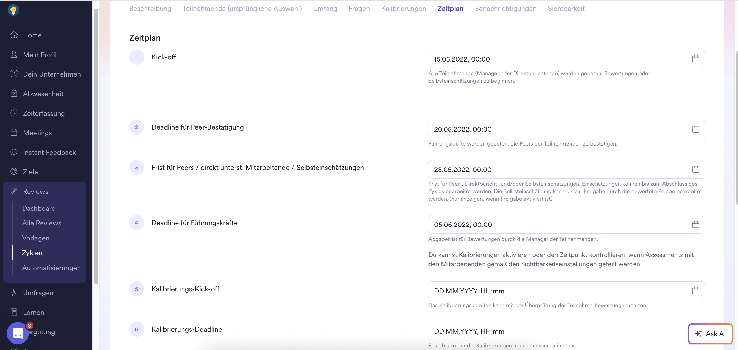Image resolution: width=738 pixels, height=350 pixels.
Task: Click the Home house icon in sidebar
Action: 14,35
